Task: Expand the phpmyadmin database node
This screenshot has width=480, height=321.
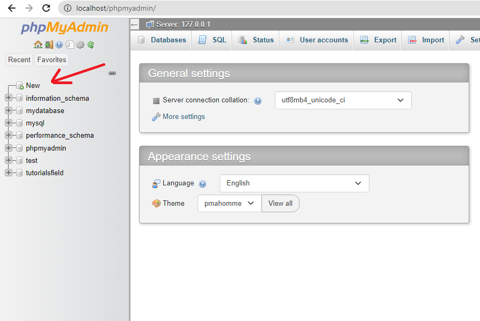Action: (9, 148)
